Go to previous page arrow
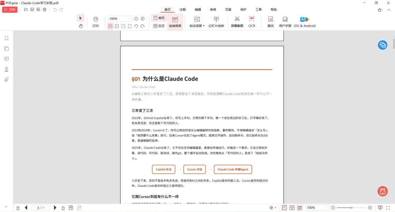Viewport: 395px width, 212px height. (x=26, y=208)
